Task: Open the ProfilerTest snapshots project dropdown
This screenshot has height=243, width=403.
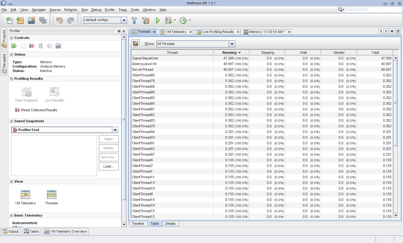Action: point(115,130)
